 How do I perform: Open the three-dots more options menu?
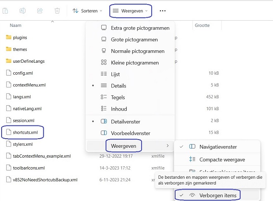pyautogui.click(x=163, y=11)
